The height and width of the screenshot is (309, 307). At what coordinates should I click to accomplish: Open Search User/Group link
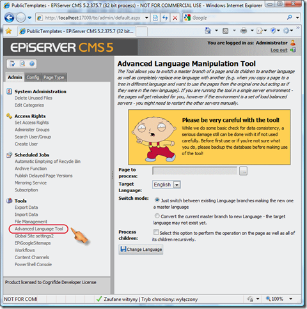point(33,137)
